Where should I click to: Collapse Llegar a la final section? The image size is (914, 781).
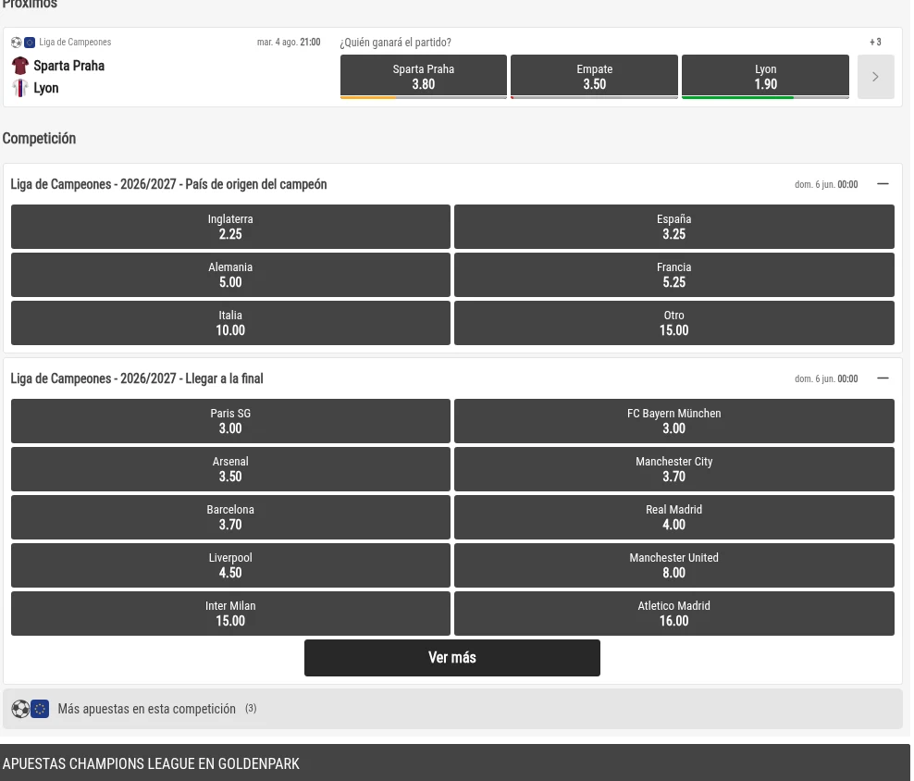(883, 378)
